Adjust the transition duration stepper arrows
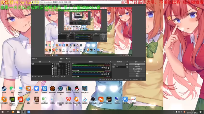This screenshot has height=114, width=204. click(127, 67)
